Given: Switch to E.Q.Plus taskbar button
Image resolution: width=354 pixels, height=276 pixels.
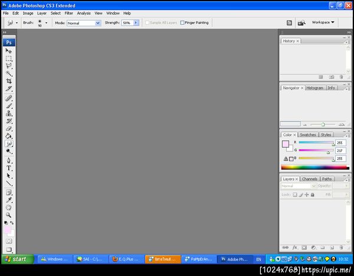Looking at the screenshot, I should pos(127,260).
